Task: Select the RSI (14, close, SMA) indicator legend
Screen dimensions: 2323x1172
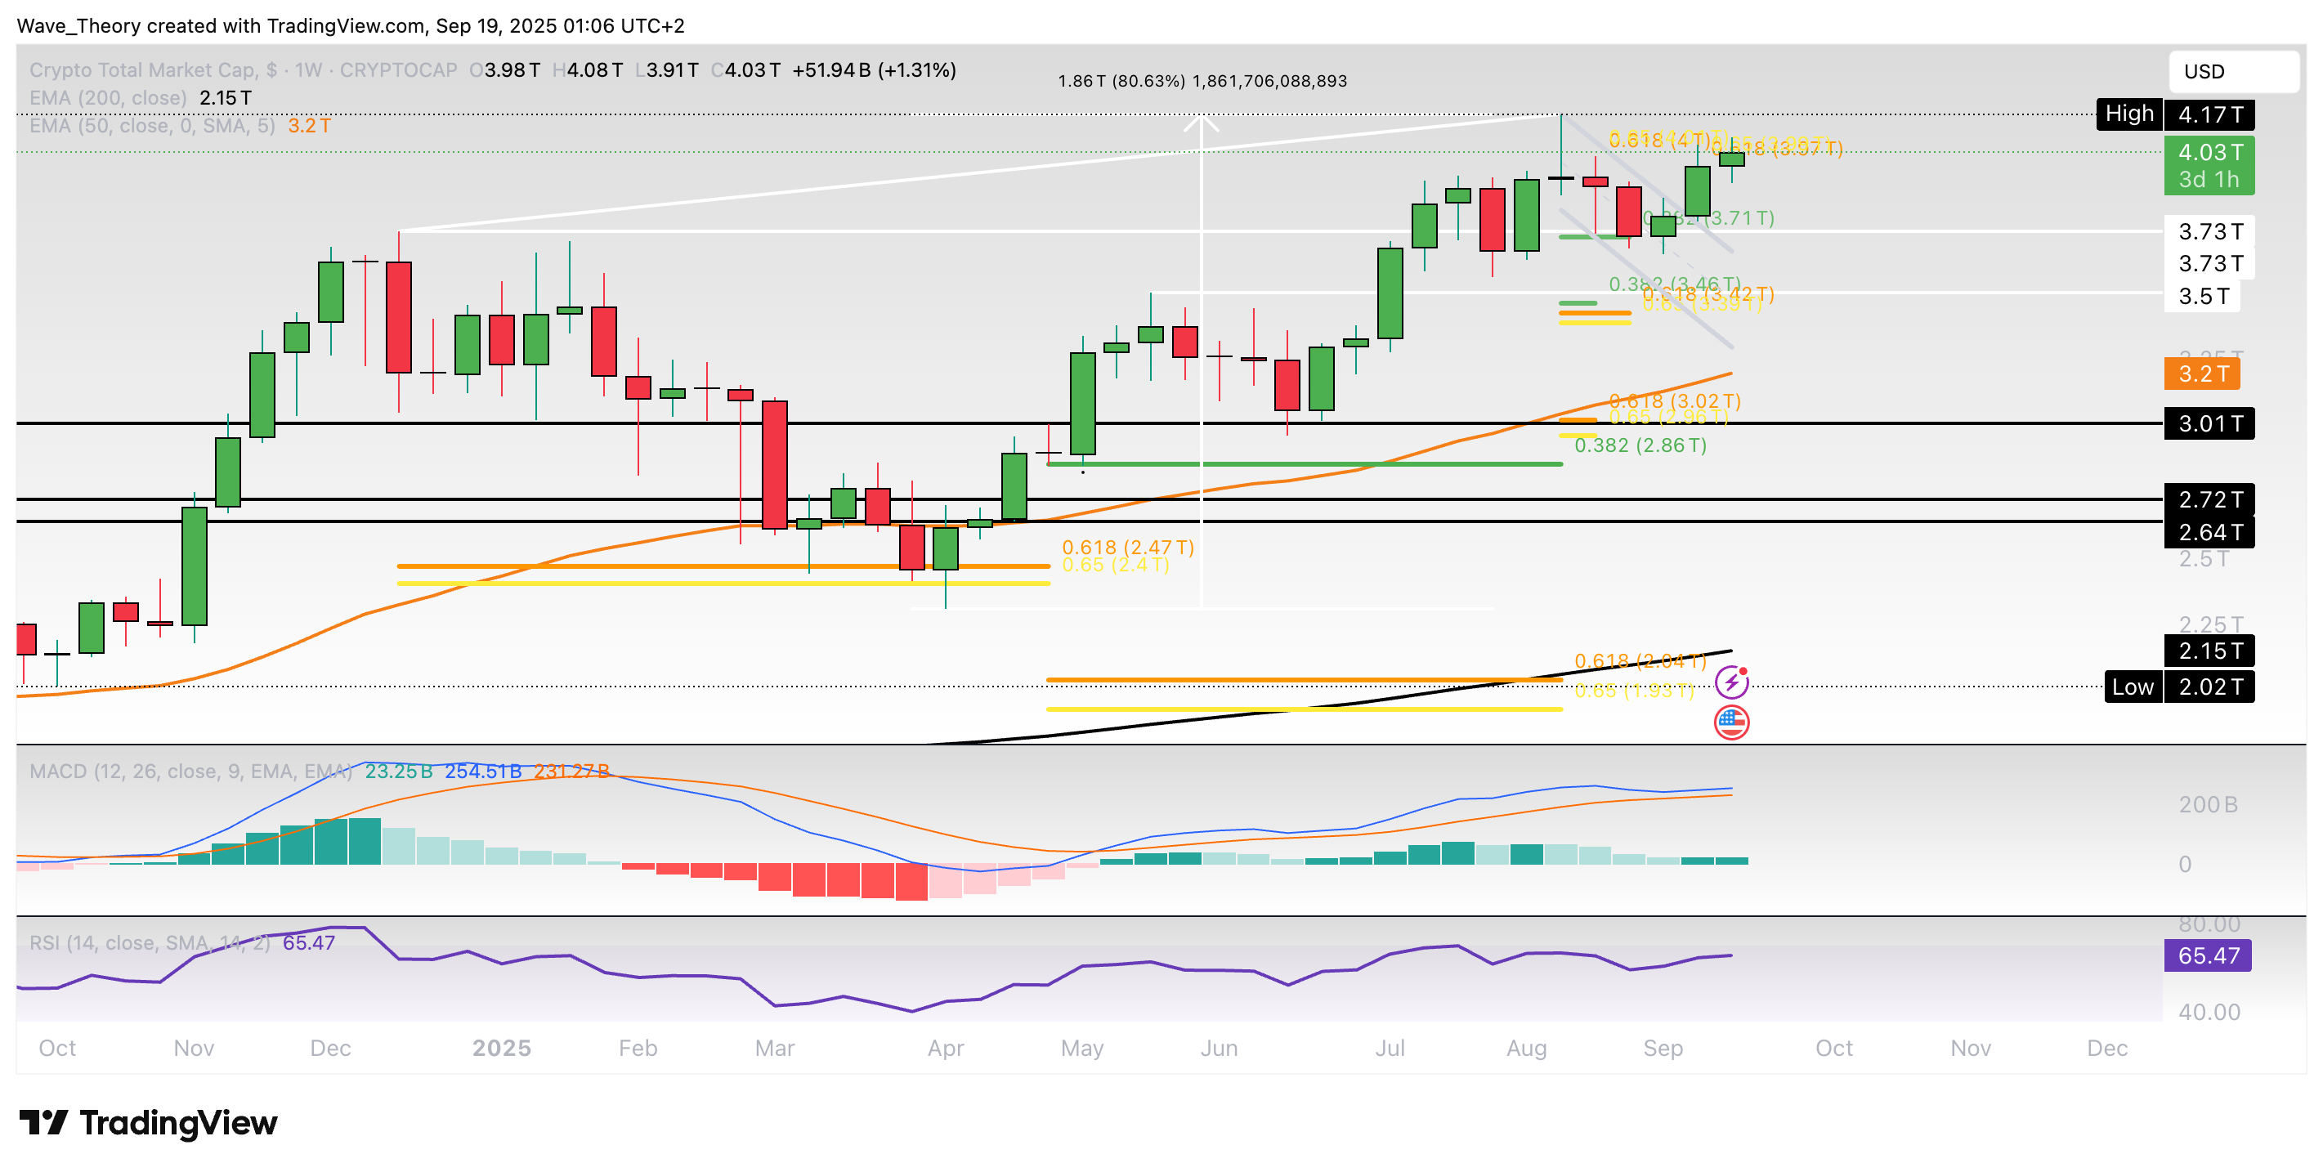Action: point(149,943)
